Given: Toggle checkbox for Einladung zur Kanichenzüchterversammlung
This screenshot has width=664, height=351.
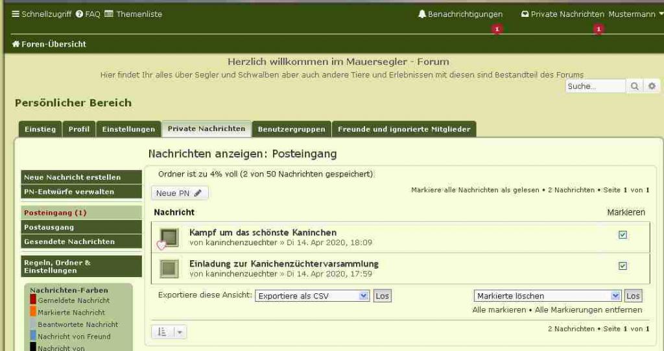Looking at the screenshot, I should (622, 266).
